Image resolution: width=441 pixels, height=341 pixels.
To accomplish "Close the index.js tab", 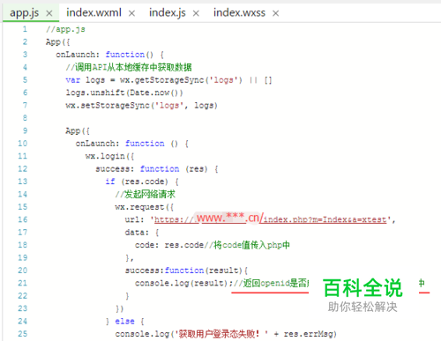I will coord(196,13).
